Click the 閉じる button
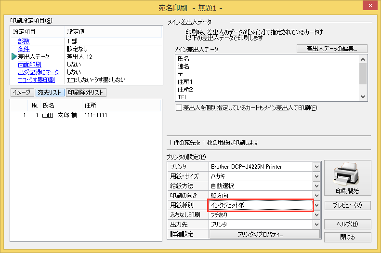Image resolution: width=381 pixels, height=253 pixels. (x=347, y=237)
